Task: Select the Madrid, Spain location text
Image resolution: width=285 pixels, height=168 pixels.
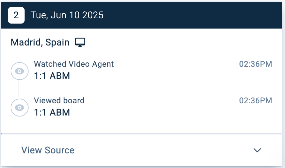Action: click(x=40, y=42)
